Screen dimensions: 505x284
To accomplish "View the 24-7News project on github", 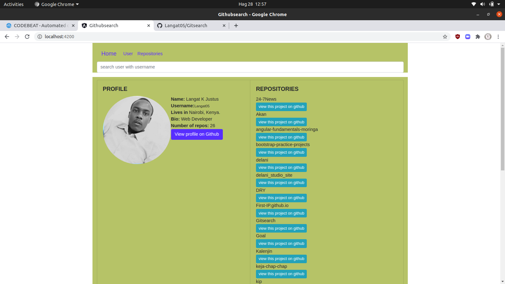I will click(x=281, y=107).
